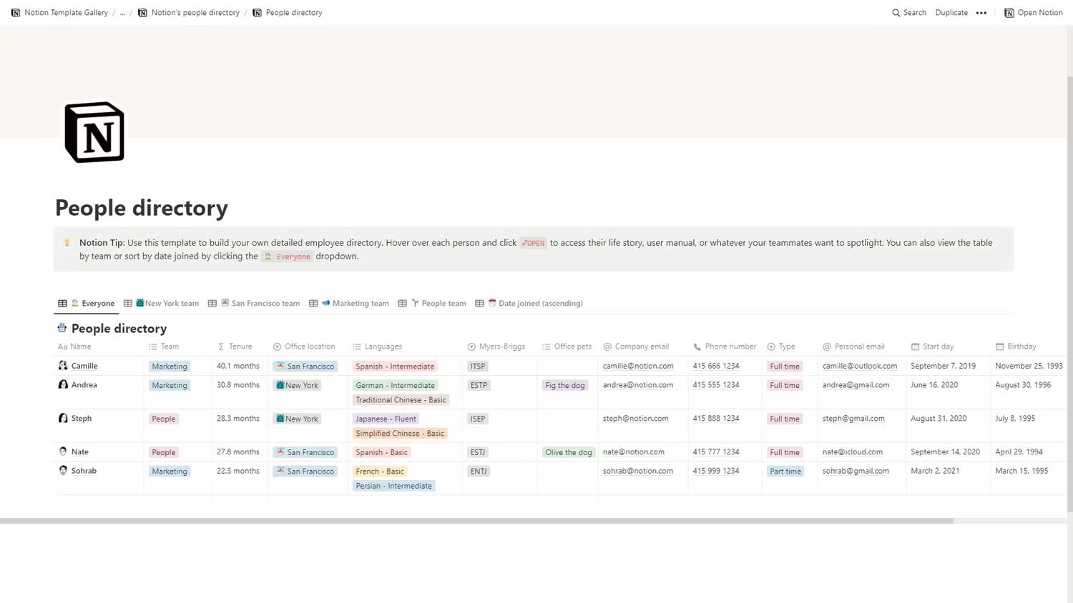
Task: Click the People directory page title
Action: (142, 208)
